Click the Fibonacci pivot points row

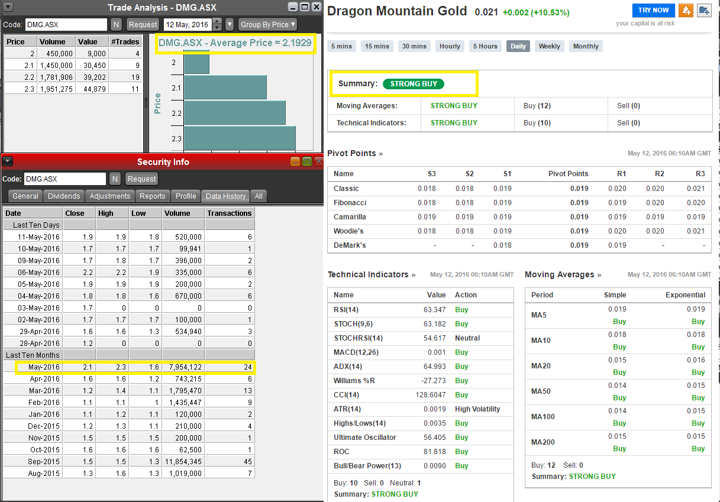click(x=519, y=203)
